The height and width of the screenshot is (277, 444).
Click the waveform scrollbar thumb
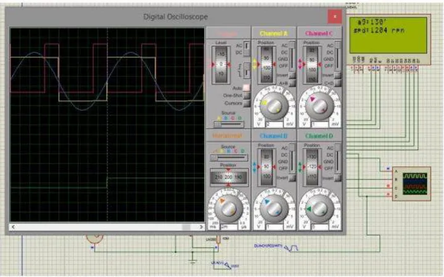[186, 227]
